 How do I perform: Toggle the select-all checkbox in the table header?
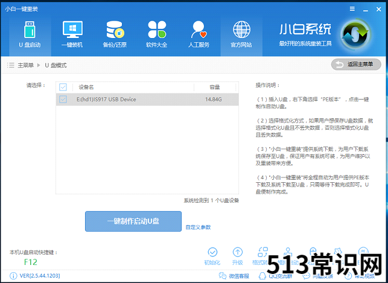click(63, 87)
